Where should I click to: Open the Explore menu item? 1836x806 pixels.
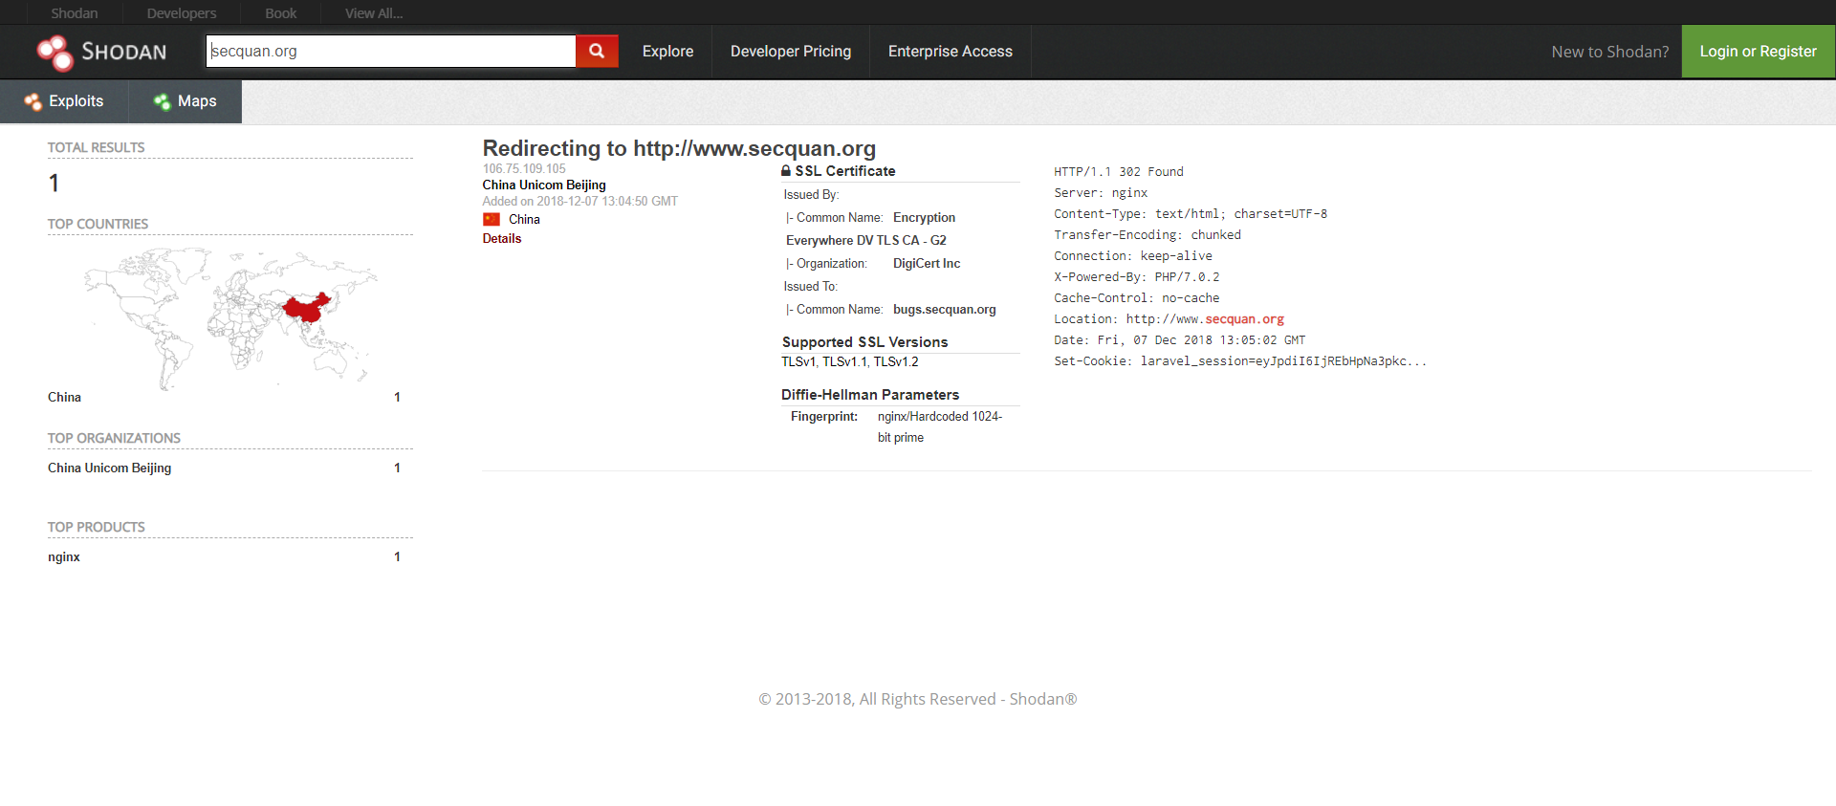pyautogui.click(x=667, y=52)
